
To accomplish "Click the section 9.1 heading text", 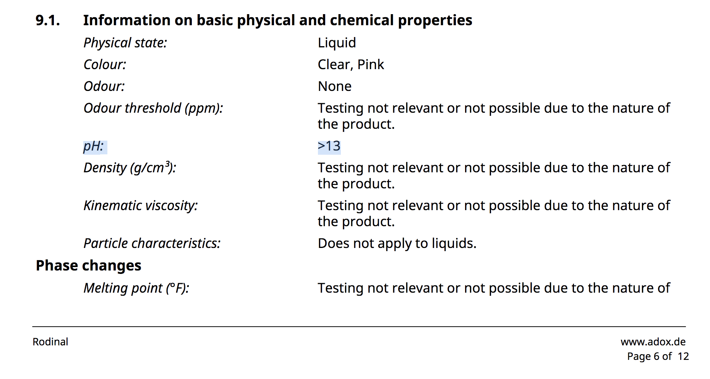I will click(277, 20).
